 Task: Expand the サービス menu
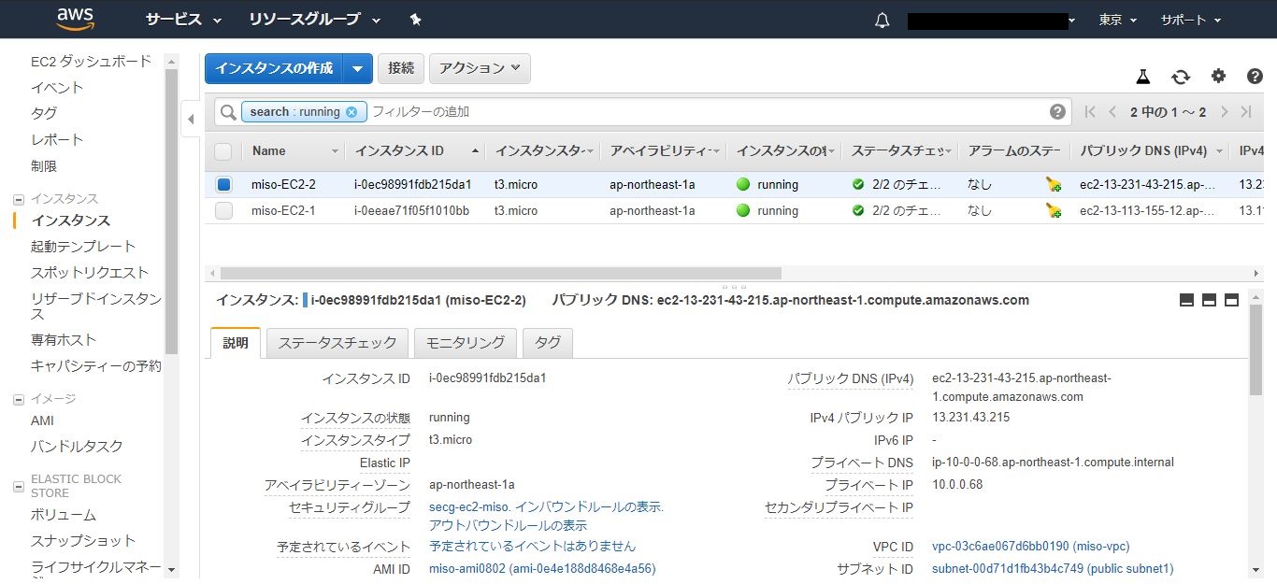pos(183,20)
